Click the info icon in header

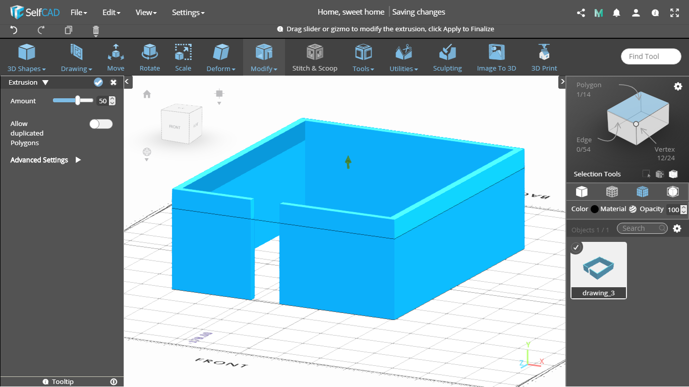(655, 13)
